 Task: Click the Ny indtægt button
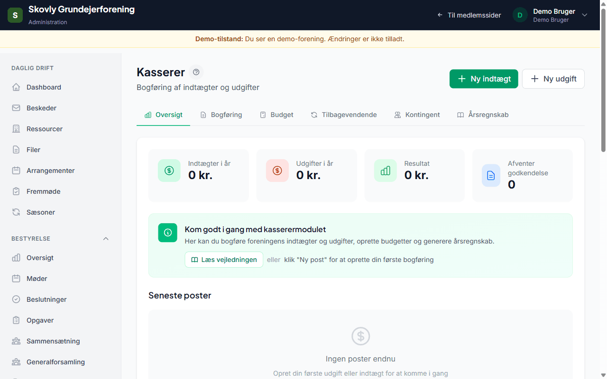(484, 79)
